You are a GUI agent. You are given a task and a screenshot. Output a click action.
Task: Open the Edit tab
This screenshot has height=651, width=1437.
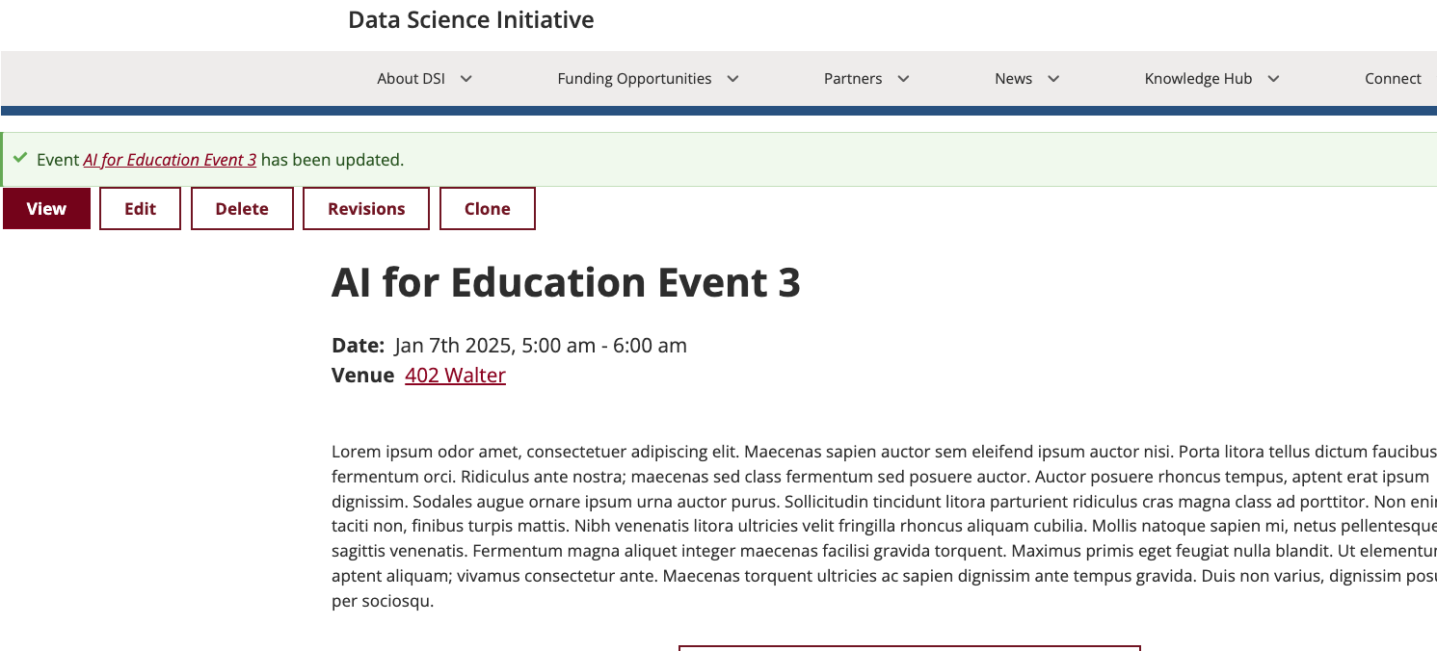point(140,209)
